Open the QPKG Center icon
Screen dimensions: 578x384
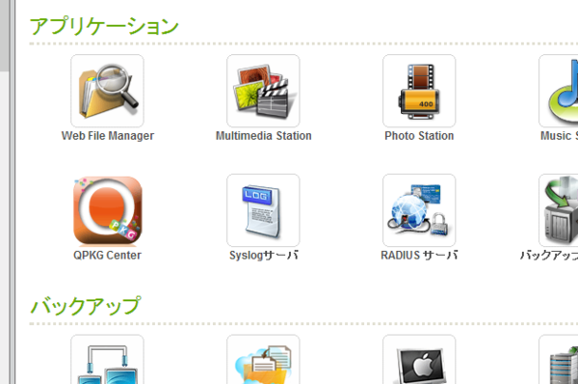point(107,210)
